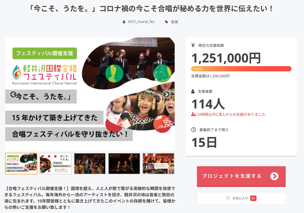The width and height of the screenshot is (304, 213).
Task: Select the third thumbnail of choir singers
Action: coord(90,164)
